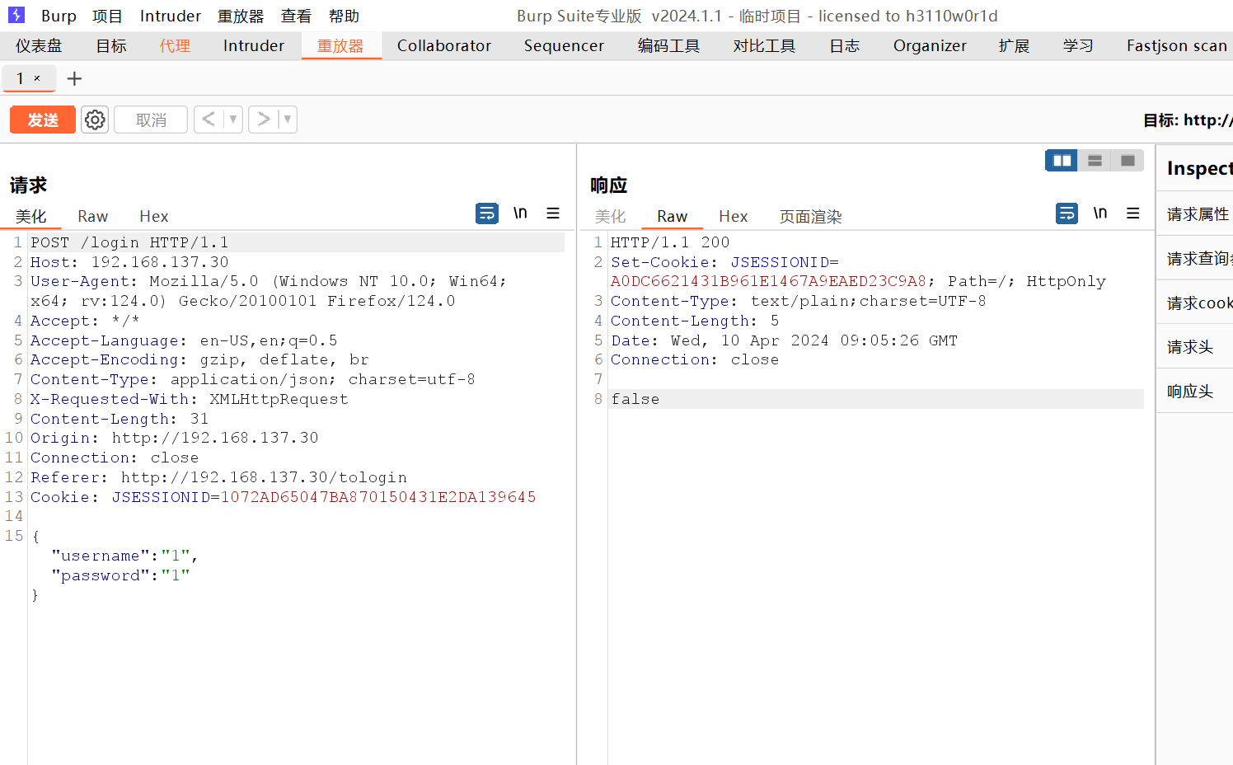The height and width of the screenshot is (765, 1233).
Task: Toggle non-printable characters in request panel
Action: coord(520,214)
